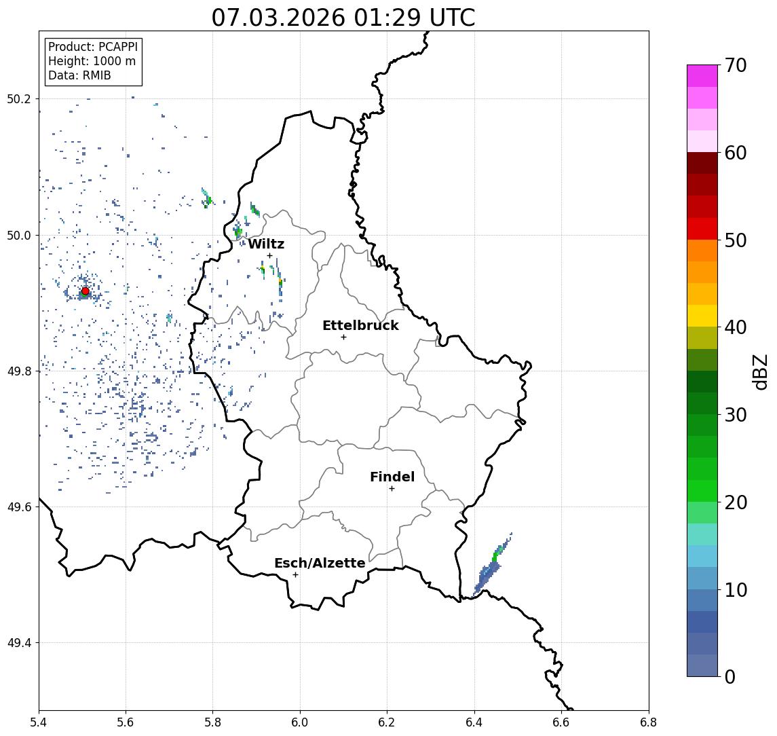Click the latitude tick label 50.2
777x736 pixels.
pos(18,98)
